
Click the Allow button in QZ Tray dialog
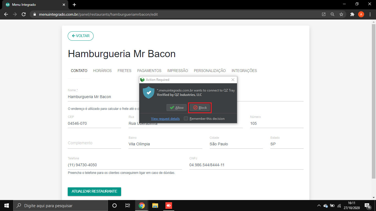(x=176, y=108)
